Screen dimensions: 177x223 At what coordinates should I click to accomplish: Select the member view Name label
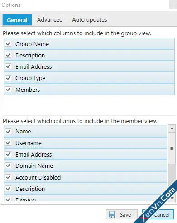(23, 132)
